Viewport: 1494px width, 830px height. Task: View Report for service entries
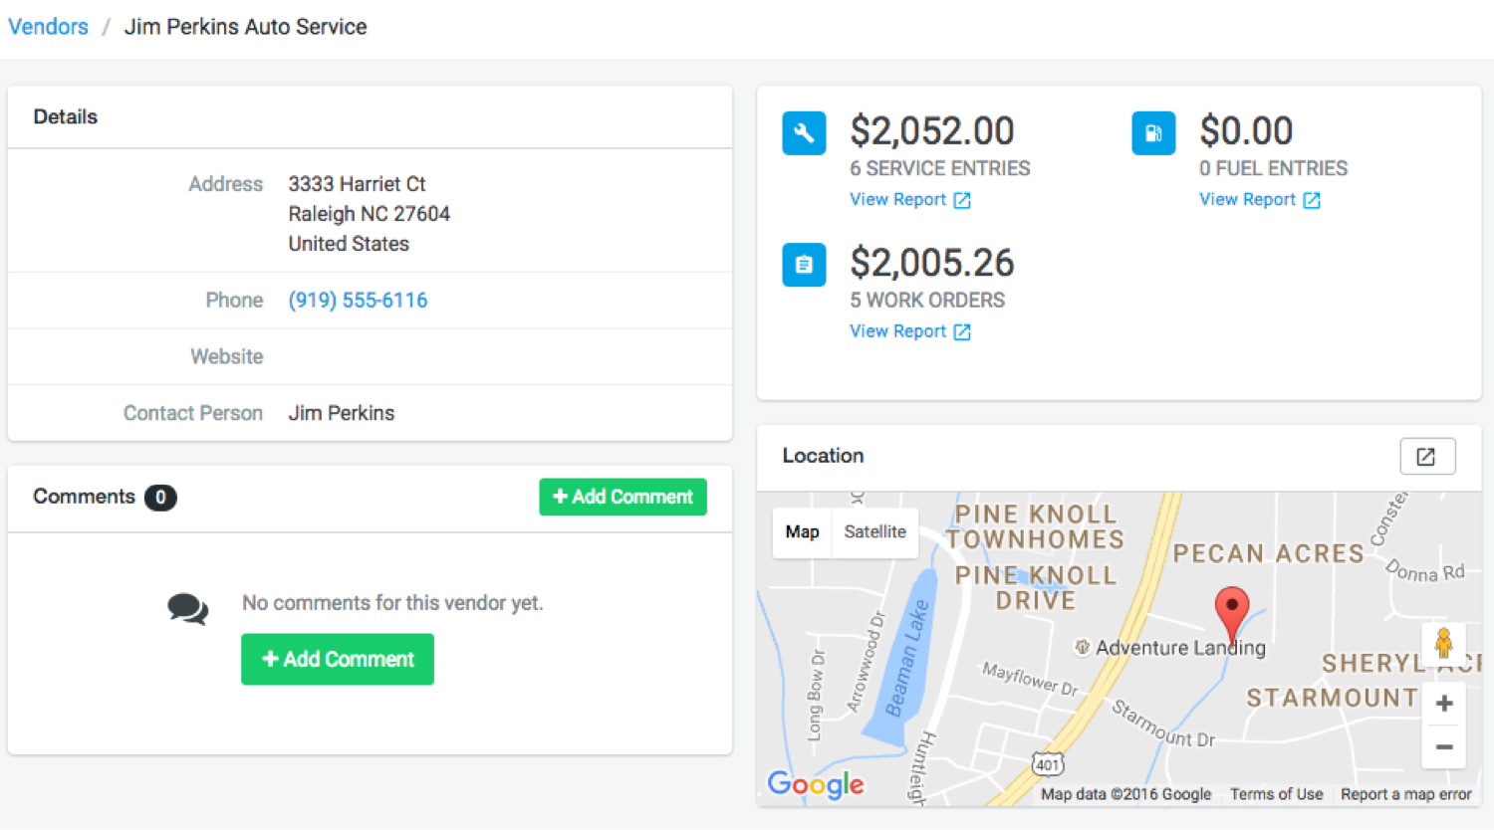tap(908, 200)
